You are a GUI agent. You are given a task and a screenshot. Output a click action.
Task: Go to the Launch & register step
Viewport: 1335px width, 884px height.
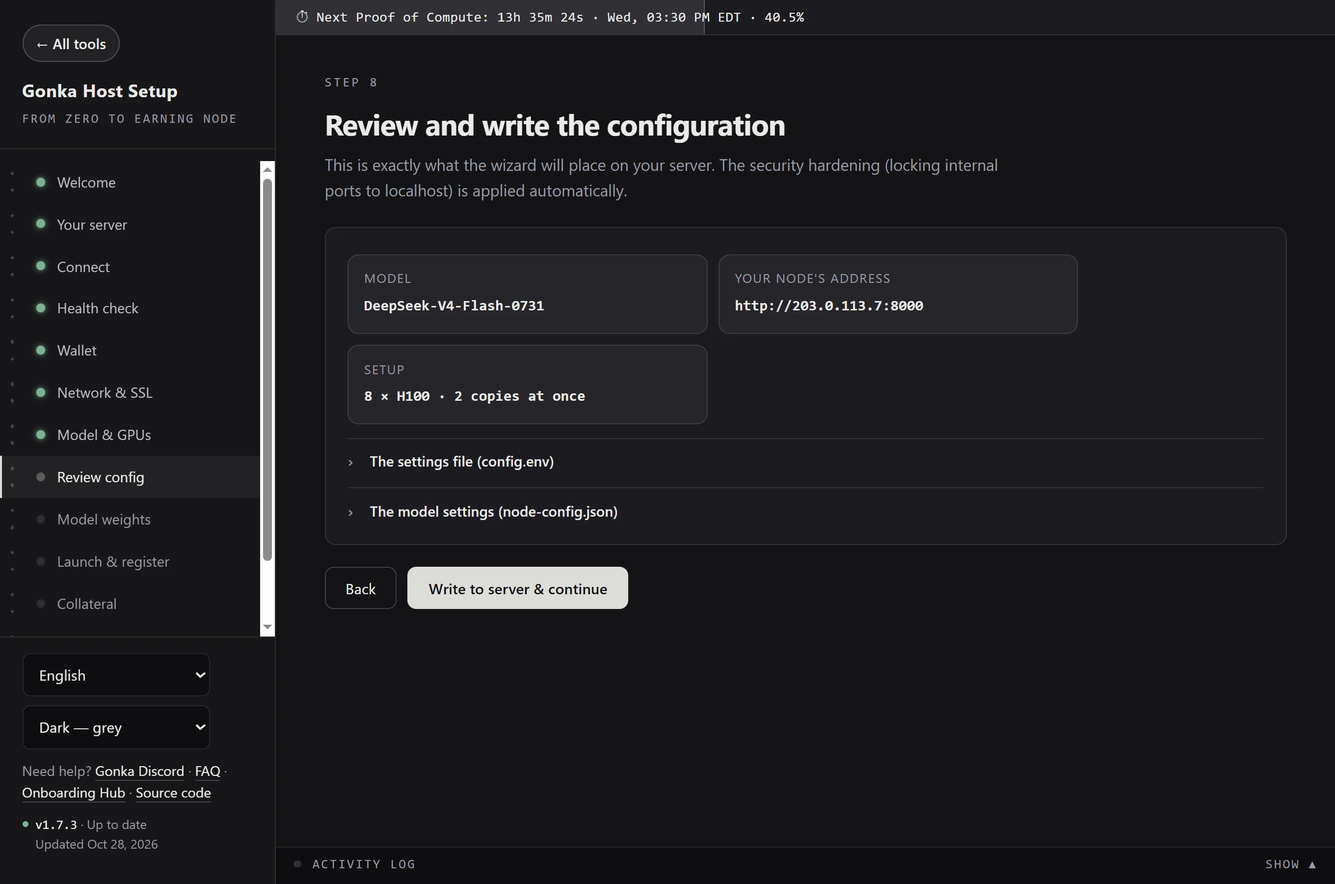(x=131, y=561)
